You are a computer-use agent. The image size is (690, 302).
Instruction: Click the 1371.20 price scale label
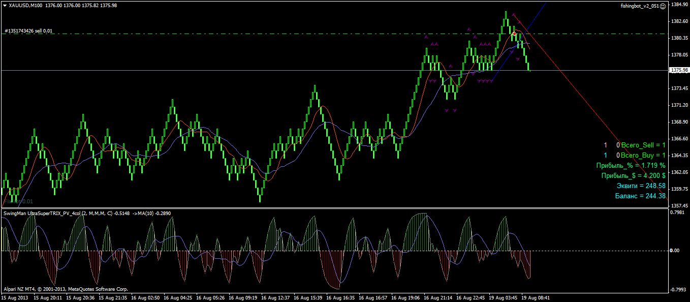coord(679,105)
